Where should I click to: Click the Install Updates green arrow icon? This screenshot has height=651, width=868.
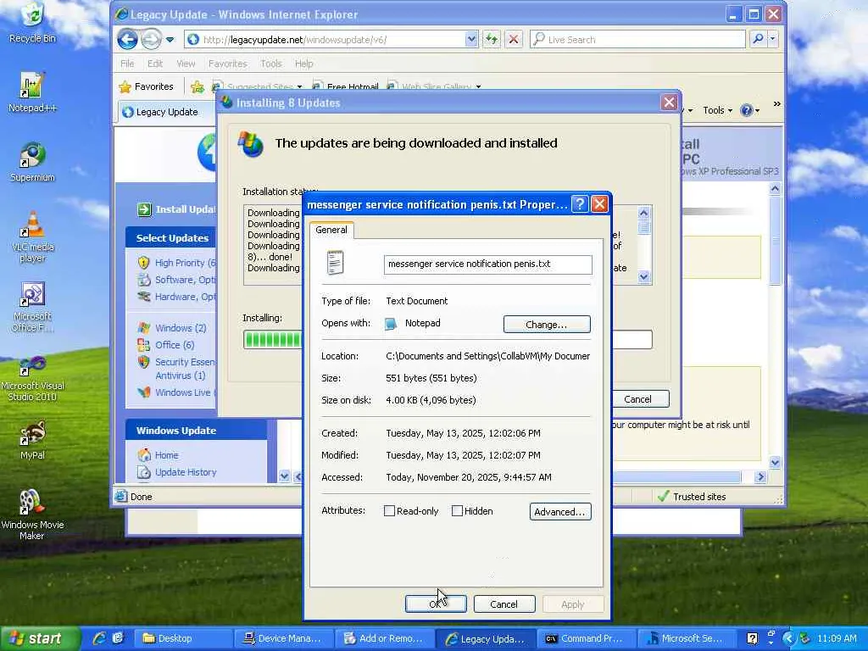144,209
